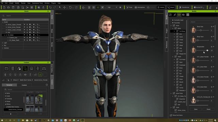Screen dimensions: 218x122
Task: Toggle the Full Head checkbox
Action: click(x=177, y=60)
